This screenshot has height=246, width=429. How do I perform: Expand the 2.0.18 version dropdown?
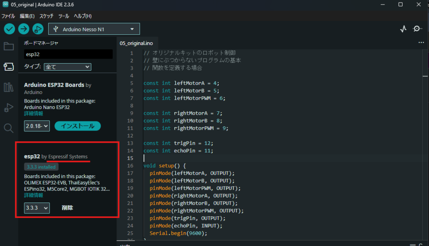click(x=37, y=126)
